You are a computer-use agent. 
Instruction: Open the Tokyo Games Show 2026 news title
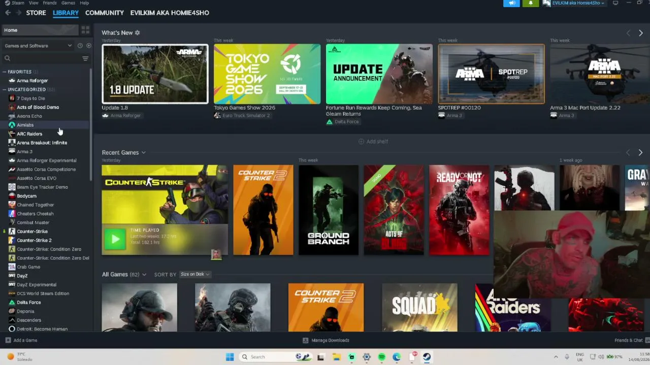[244, 107]
